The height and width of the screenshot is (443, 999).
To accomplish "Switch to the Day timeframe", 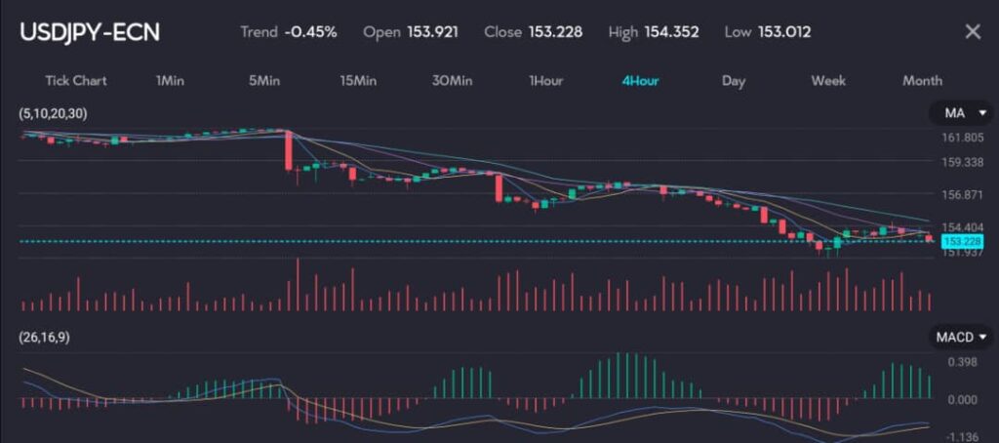I will point(734,80).
